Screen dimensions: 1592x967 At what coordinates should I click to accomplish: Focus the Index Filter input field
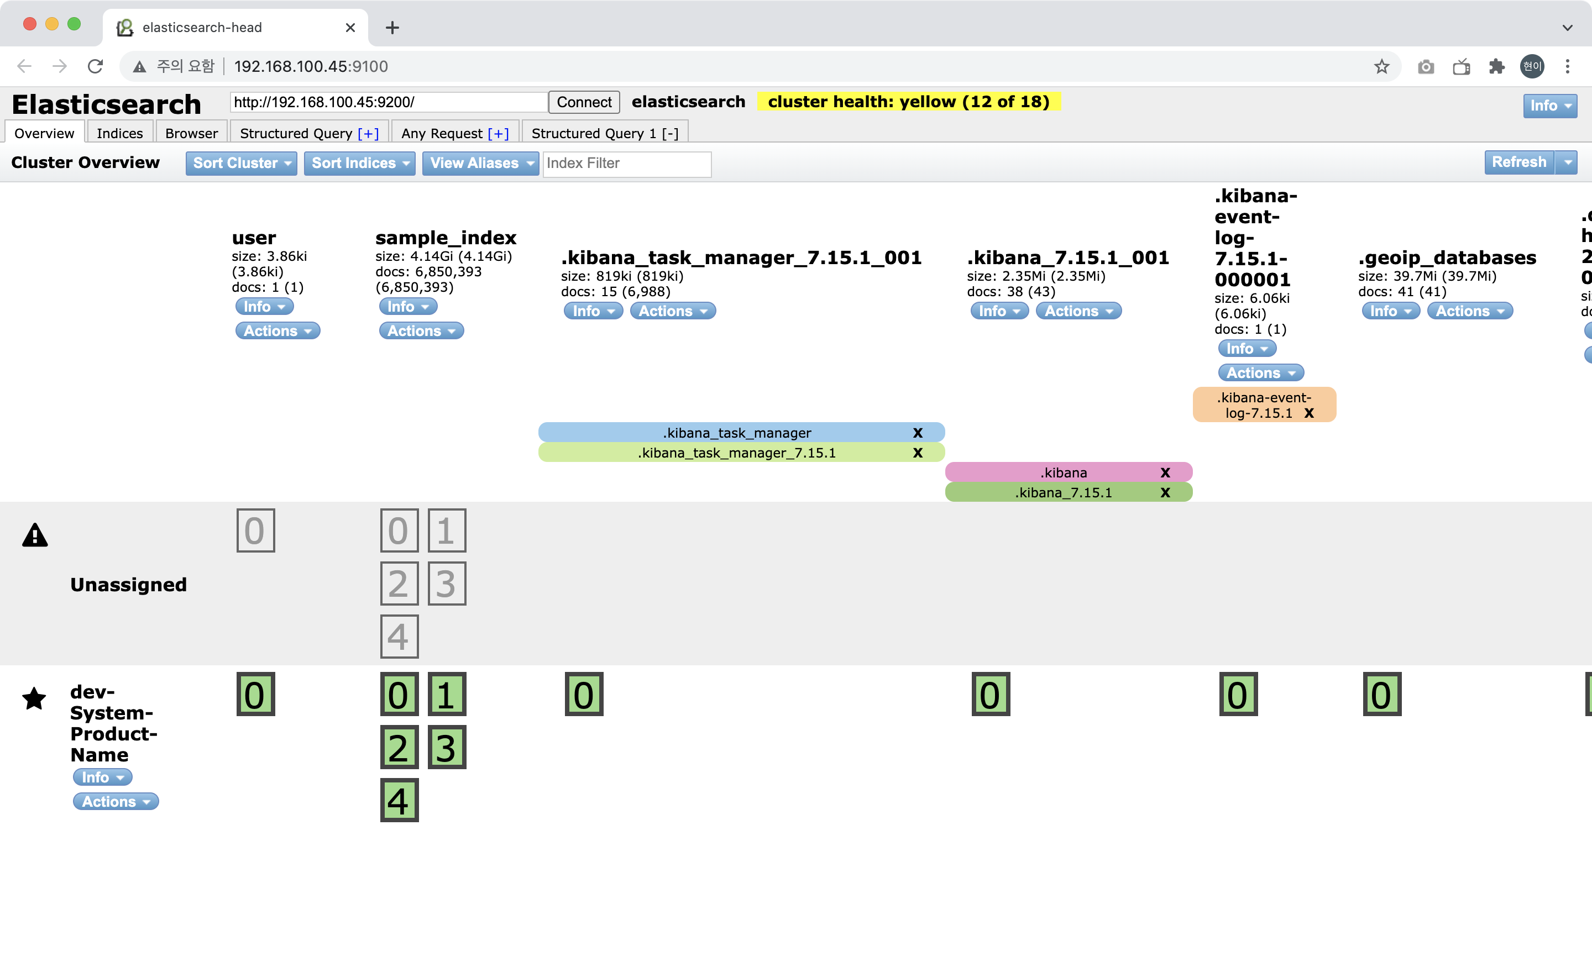(x=626, y=164)
